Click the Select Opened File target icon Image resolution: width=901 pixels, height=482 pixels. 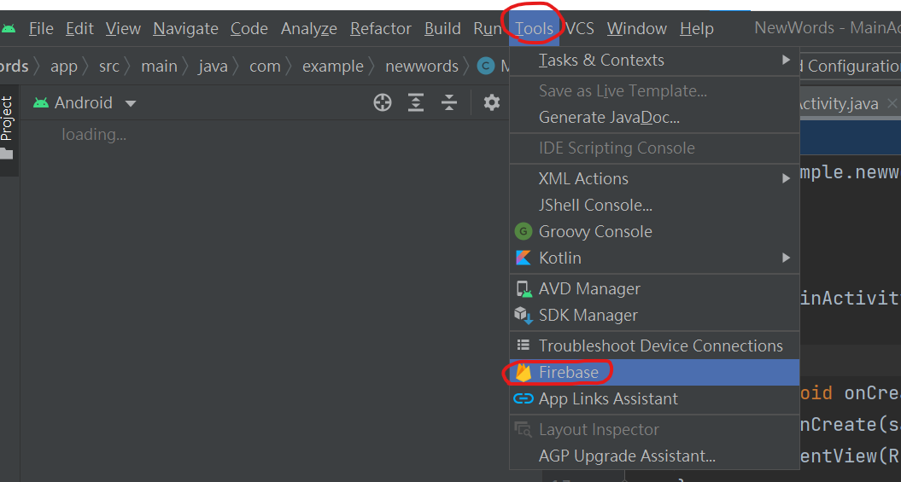pos(382,102)
